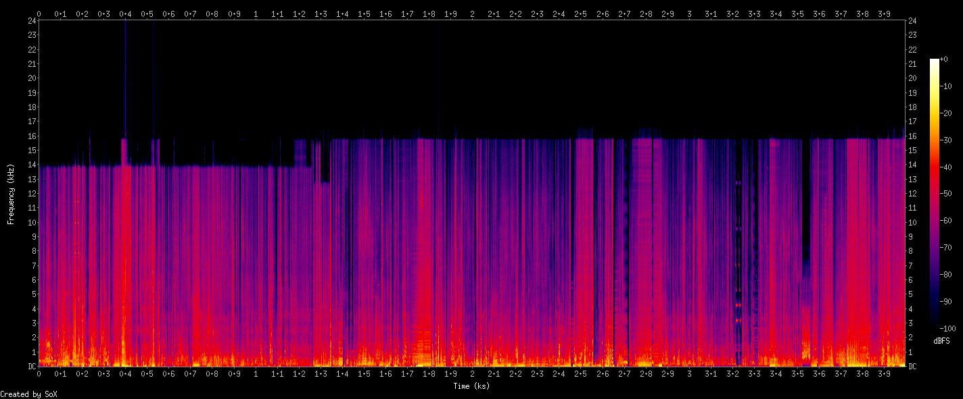Click the "-100" value on dBFS scale
The height and width of the screenshot is (399, 963).
[949, 328]
